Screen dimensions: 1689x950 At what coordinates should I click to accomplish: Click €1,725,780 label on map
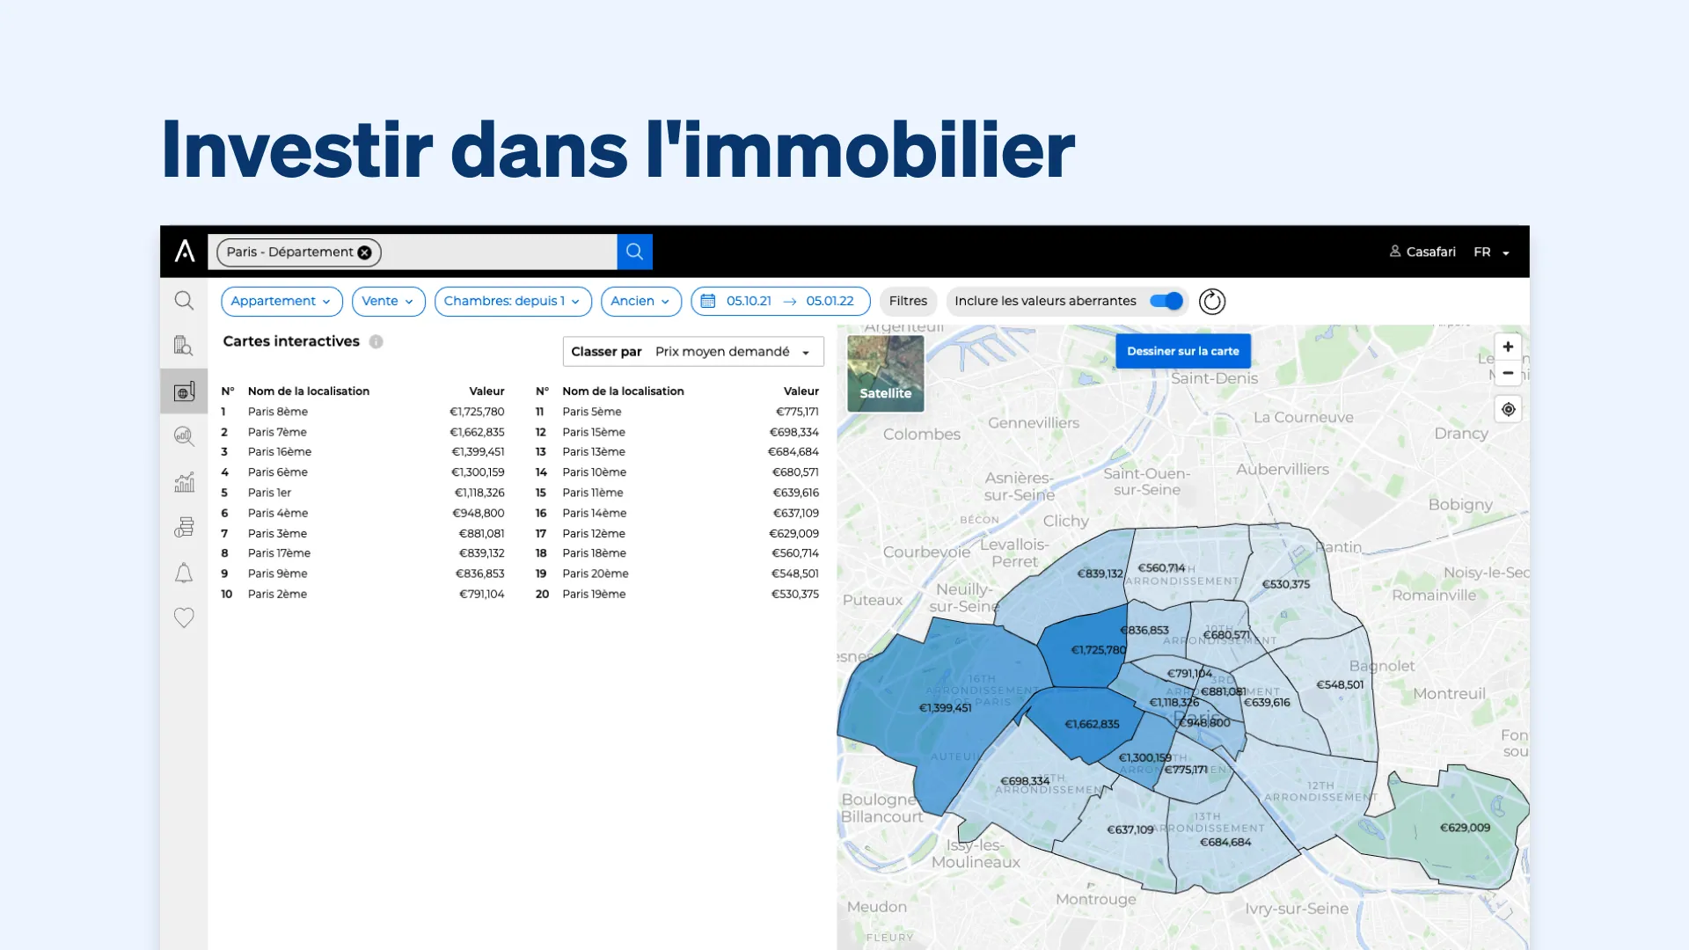tap(1098, 650)
